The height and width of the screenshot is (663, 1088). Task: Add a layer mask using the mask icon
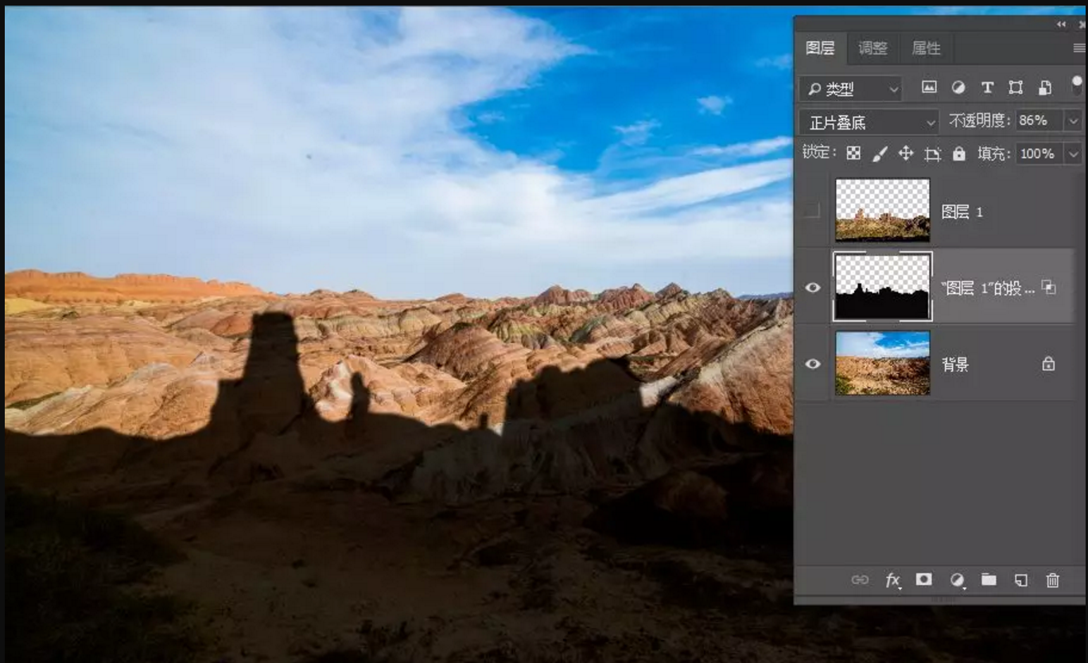[x=923, y=580]
